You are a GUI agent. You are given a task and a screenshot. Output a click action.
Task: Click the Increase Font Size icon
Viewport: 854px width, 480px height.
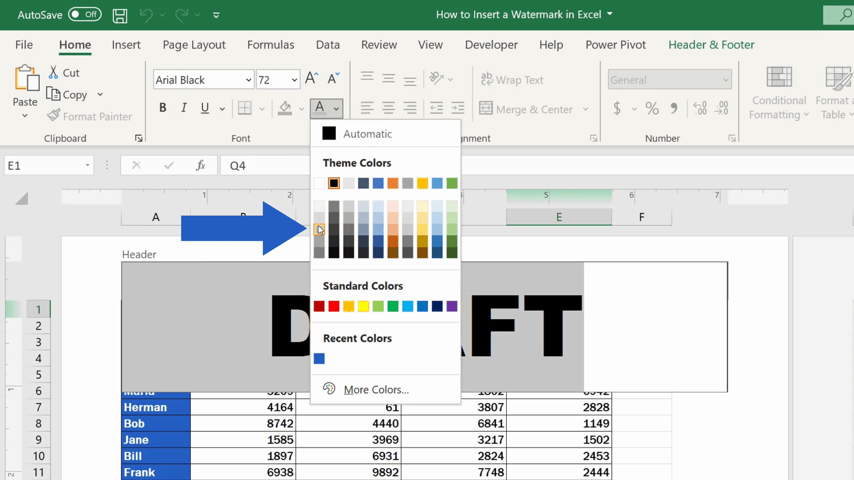(x=311, y=79)
